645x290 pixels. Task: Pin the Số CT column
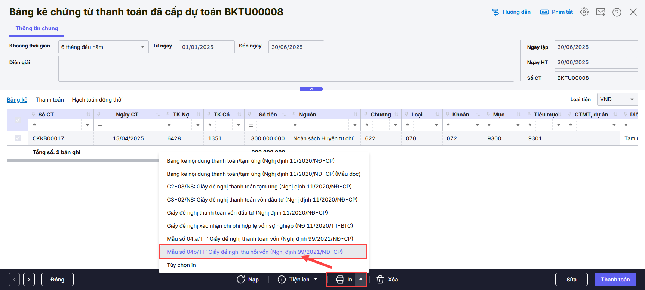tap(34, 114)
